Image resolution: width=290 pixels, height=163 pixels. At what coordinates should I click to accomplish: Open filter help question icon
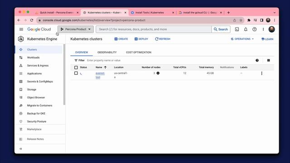[x=257, y=60]
